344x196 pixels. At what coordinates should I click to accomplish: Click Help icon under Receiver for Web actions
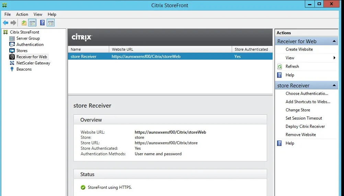[x=279, y=75]
